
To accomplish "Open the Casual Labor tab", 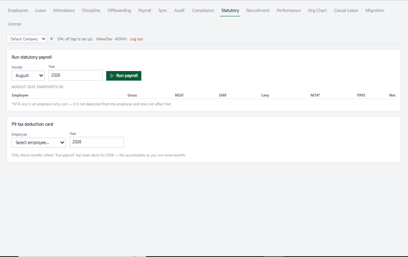I will click(346, 10).
